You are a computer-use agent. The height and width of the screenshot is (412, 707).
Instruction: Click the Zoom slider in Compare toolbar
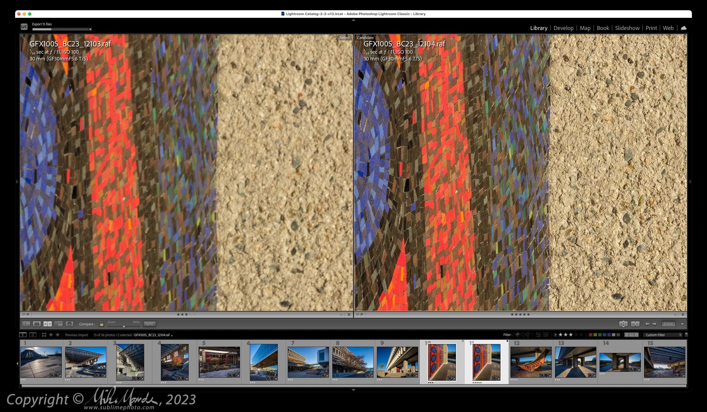pyautogui.click(x=124, y=326)
